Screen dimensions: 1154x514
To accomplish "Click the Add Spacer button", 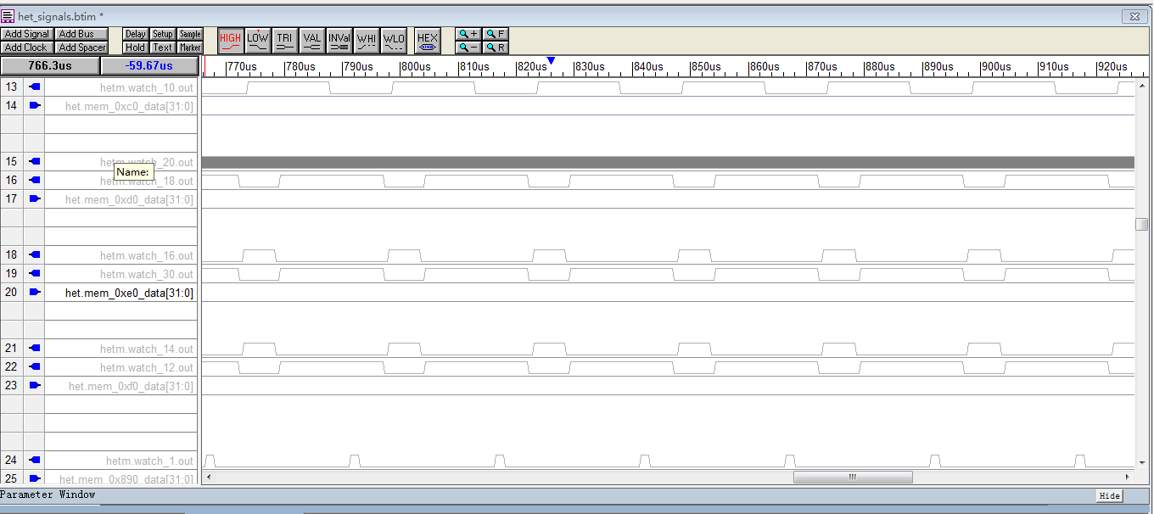I will tap(81, 47).
